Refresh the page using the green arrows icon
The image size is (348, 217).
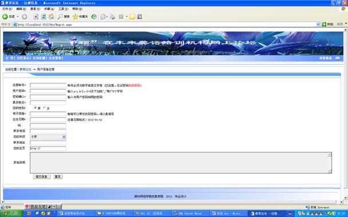tap(43, 17)
